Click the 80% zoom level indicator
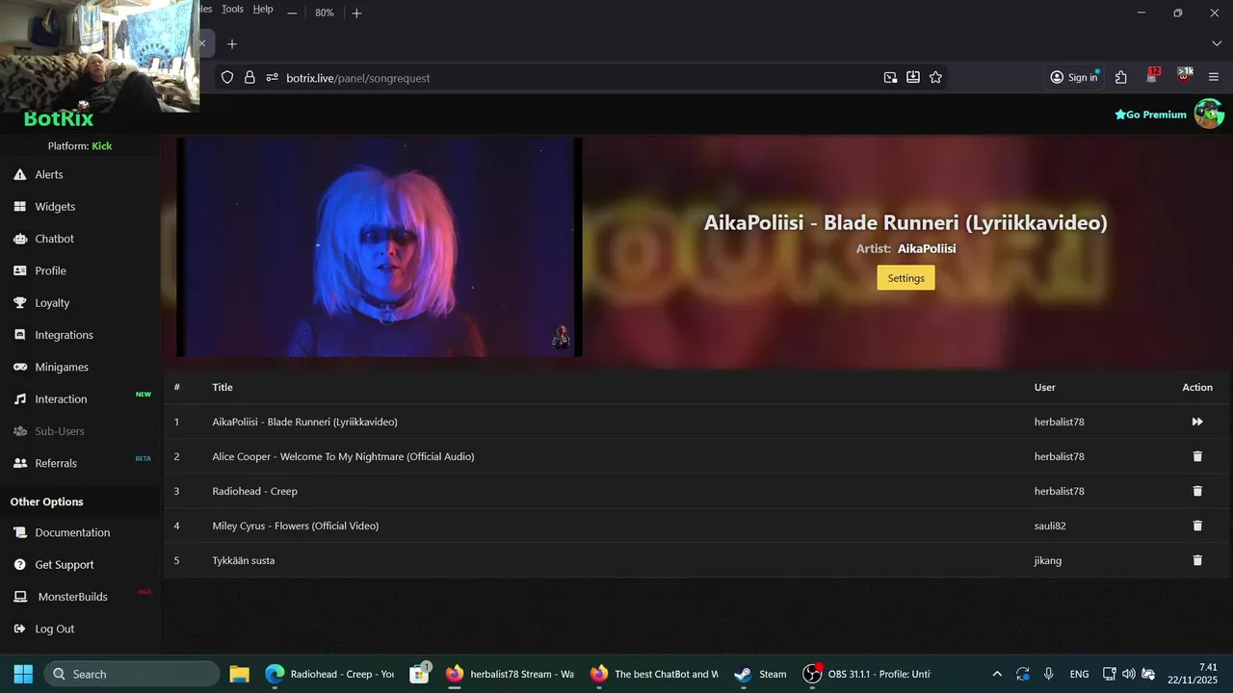 [325, 13]
